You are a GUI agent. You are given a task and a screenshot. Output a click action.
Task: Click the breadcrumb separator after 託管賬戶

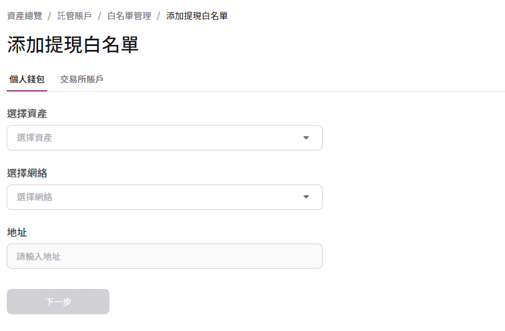coord(99,16)
